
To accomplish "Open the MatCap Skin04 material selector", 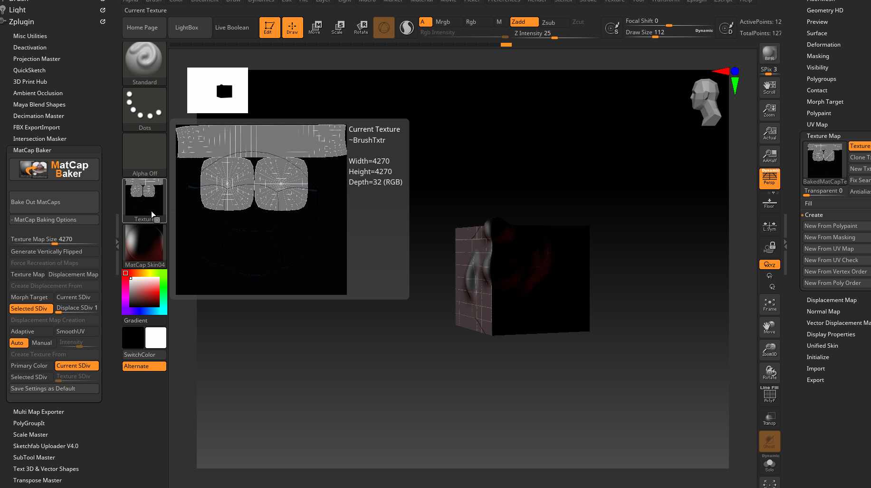I will point(144,246).
